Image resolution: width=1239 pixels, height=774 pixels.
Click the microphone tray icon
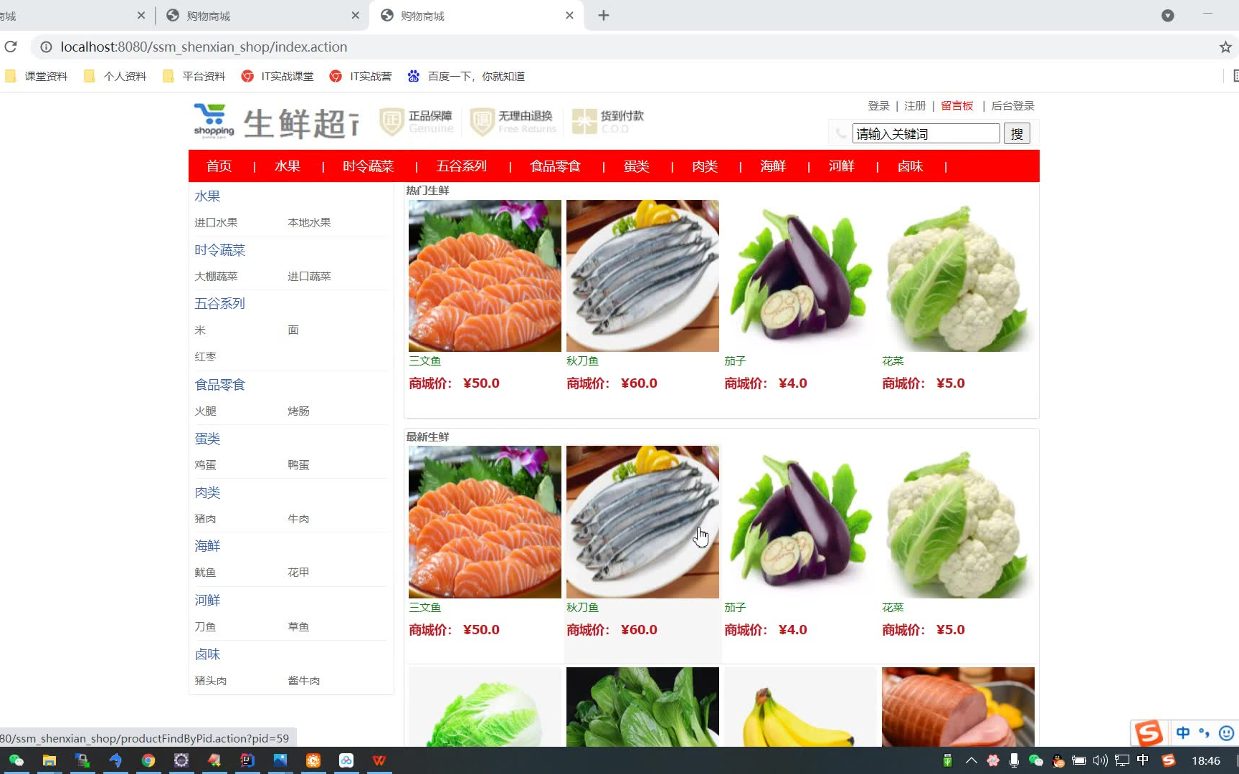pos(1014,760)
